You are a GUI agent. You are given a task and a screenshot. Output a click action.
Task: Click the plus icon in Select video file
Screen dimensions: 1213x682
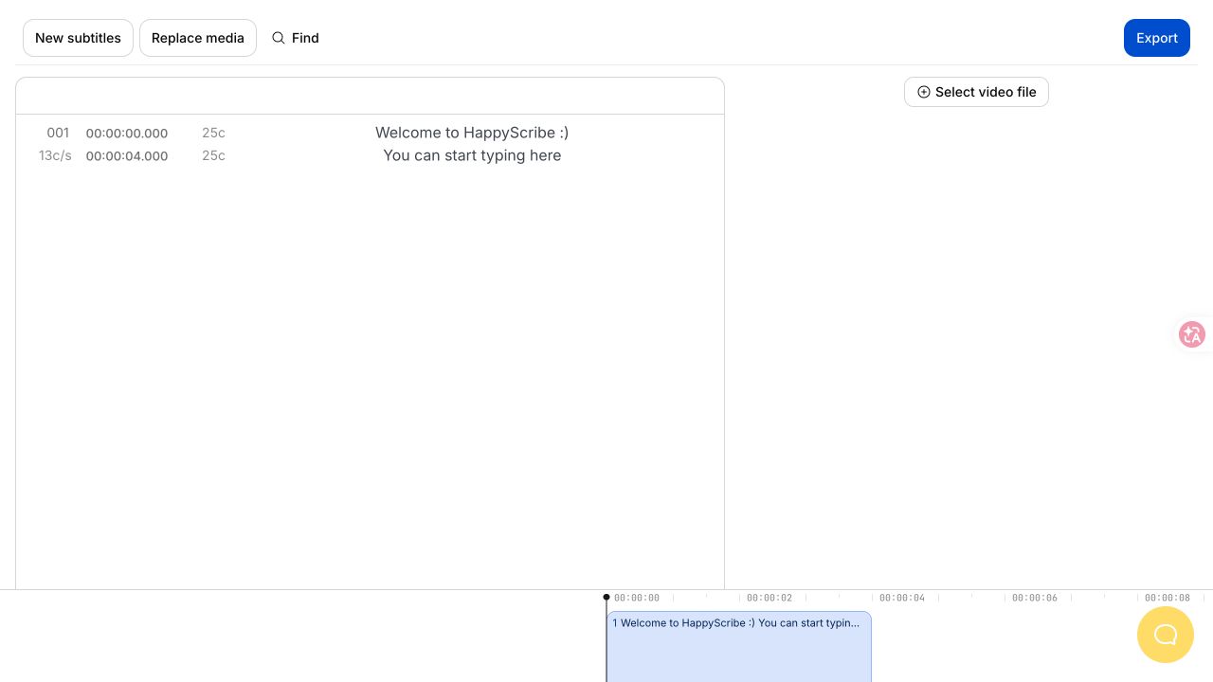924,92
